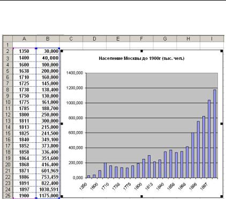Screen dimensions: 226x199
Task: Click cell containing year 1750
Action: [24, 96]
